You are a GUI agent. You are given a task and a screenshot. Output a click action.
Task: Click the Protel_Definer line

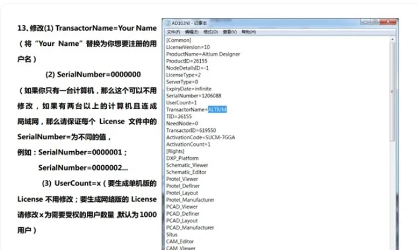[183, 186]
